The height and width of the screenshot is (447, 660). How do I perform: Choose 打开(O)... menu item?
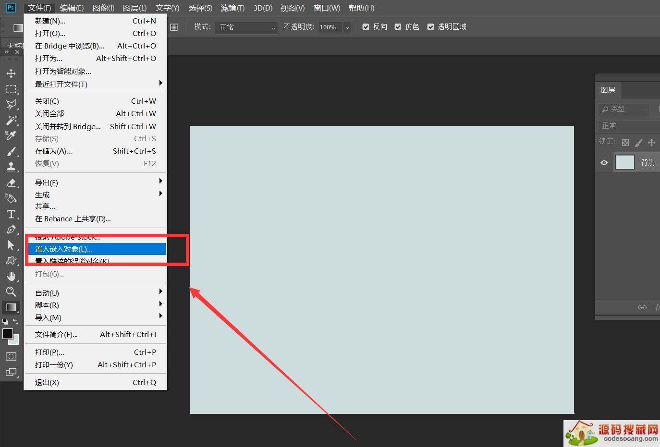click(95, 33)
